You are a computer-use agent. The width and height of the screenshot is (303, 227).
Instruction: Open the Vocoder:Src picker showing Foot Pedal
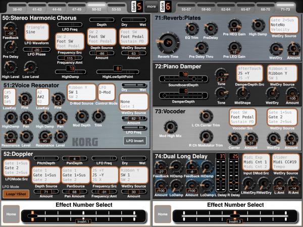tap(242, 117)
